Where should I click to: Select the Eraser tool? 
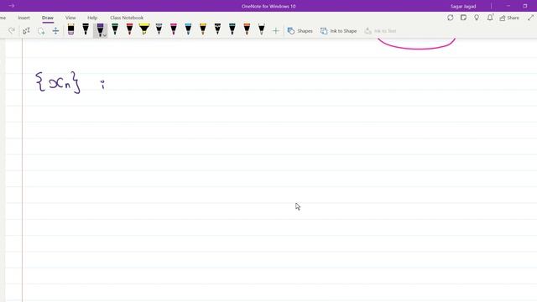tap(70, 30)
